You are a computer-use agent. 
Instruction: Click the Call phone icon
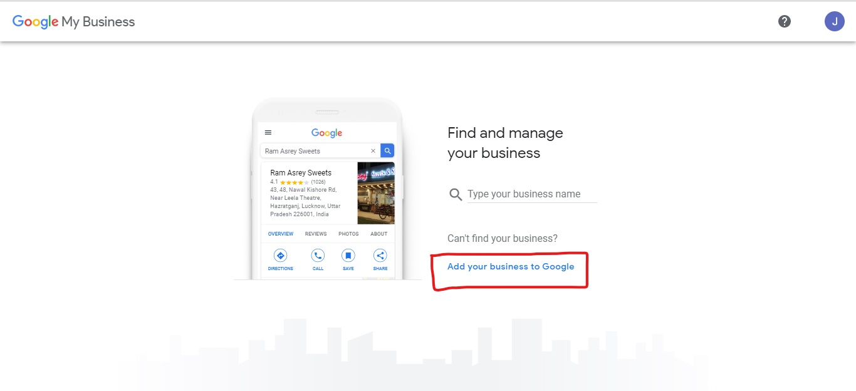(x=318, y=256)
